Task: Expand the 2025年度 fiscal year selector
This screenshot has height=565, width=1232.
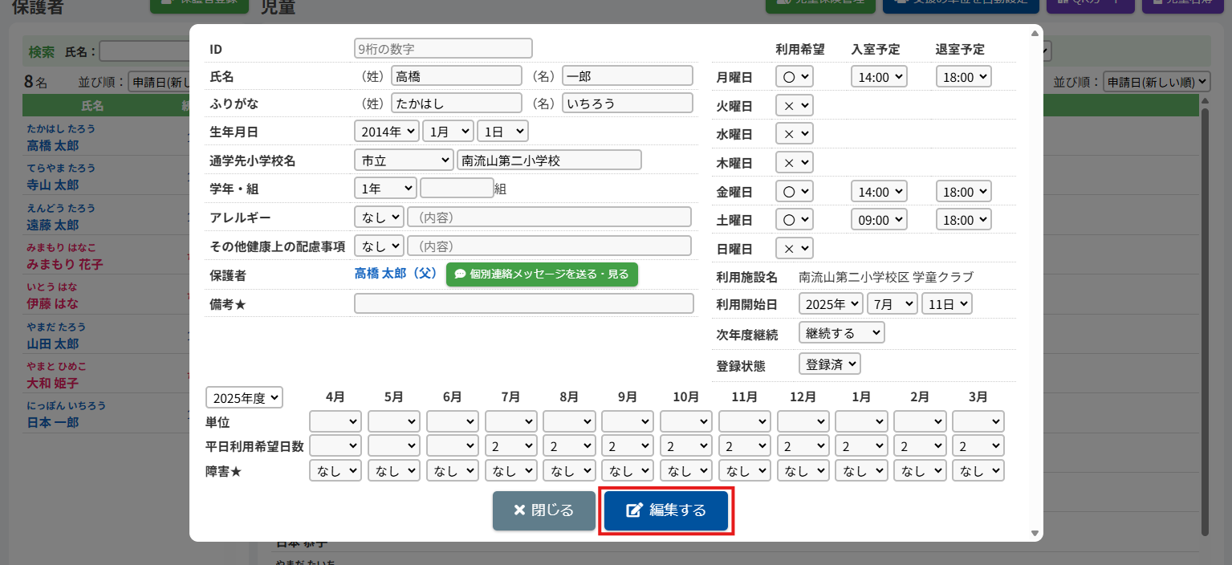Action: (x=244, y=398)
